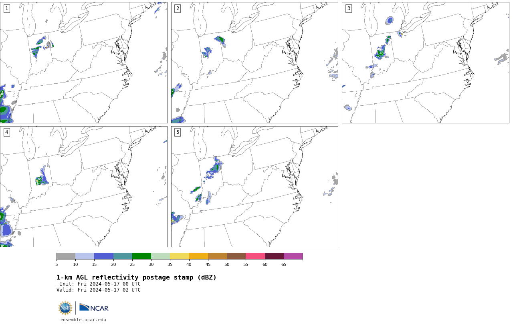The height and width of the screenshot is (324, 513).
Task: Click the tan 45-50 dBZ swatch
Action: [x=217, y=256]
